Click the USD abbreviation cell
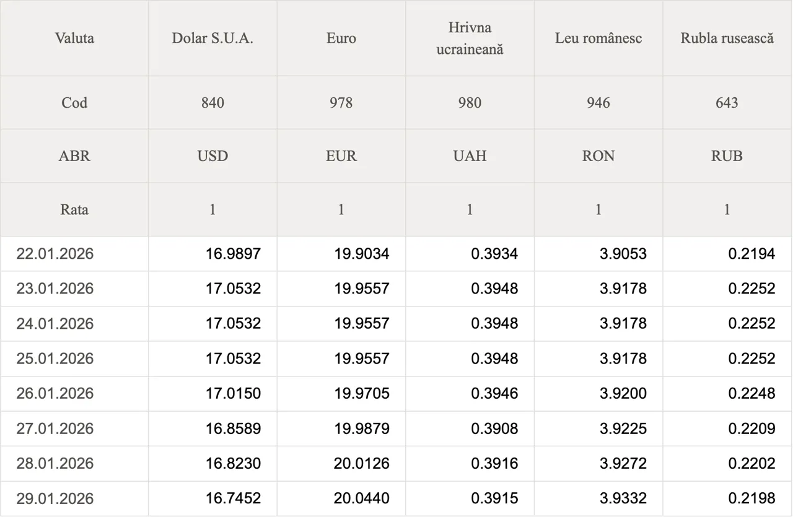 (x=212, y=156)
